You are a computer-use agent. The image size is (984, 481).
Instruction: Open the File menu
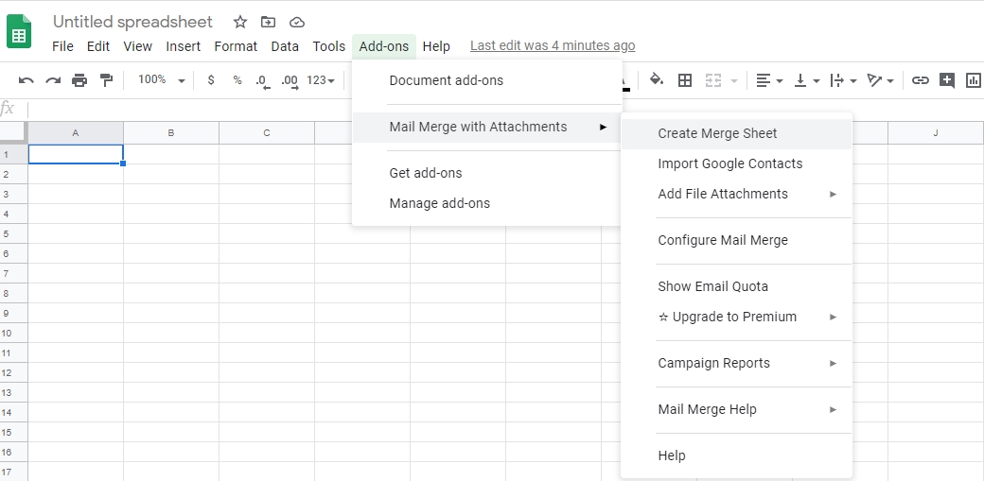pyautogui.click(x=62, y=46)
